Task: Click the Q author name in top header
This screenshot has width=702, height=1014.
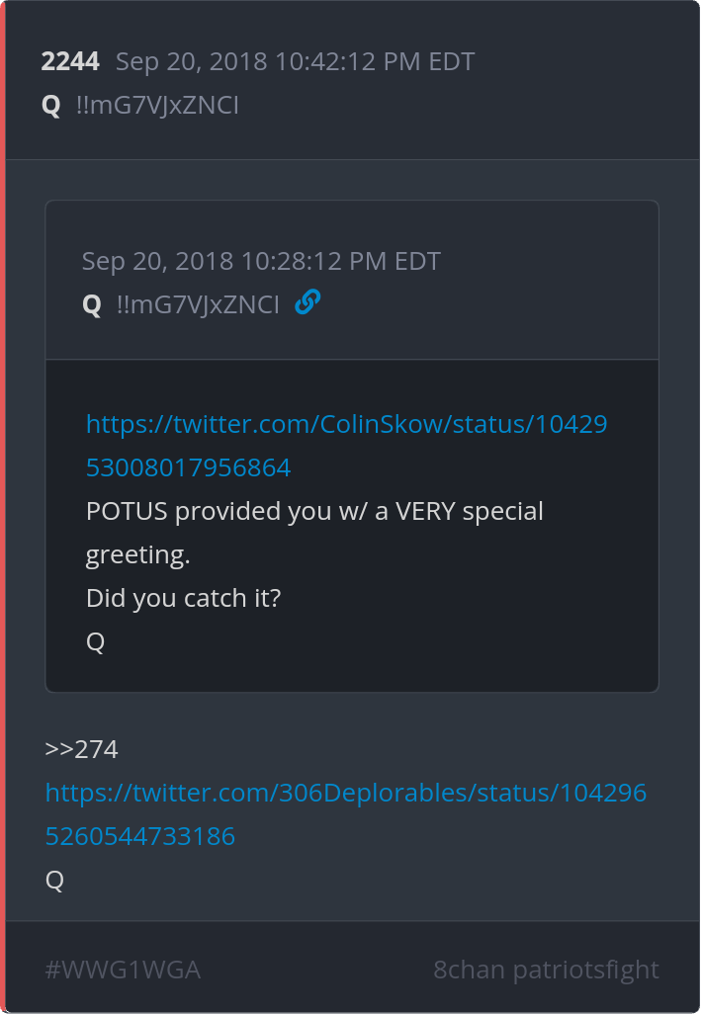Action: click(x=51, y=106)
